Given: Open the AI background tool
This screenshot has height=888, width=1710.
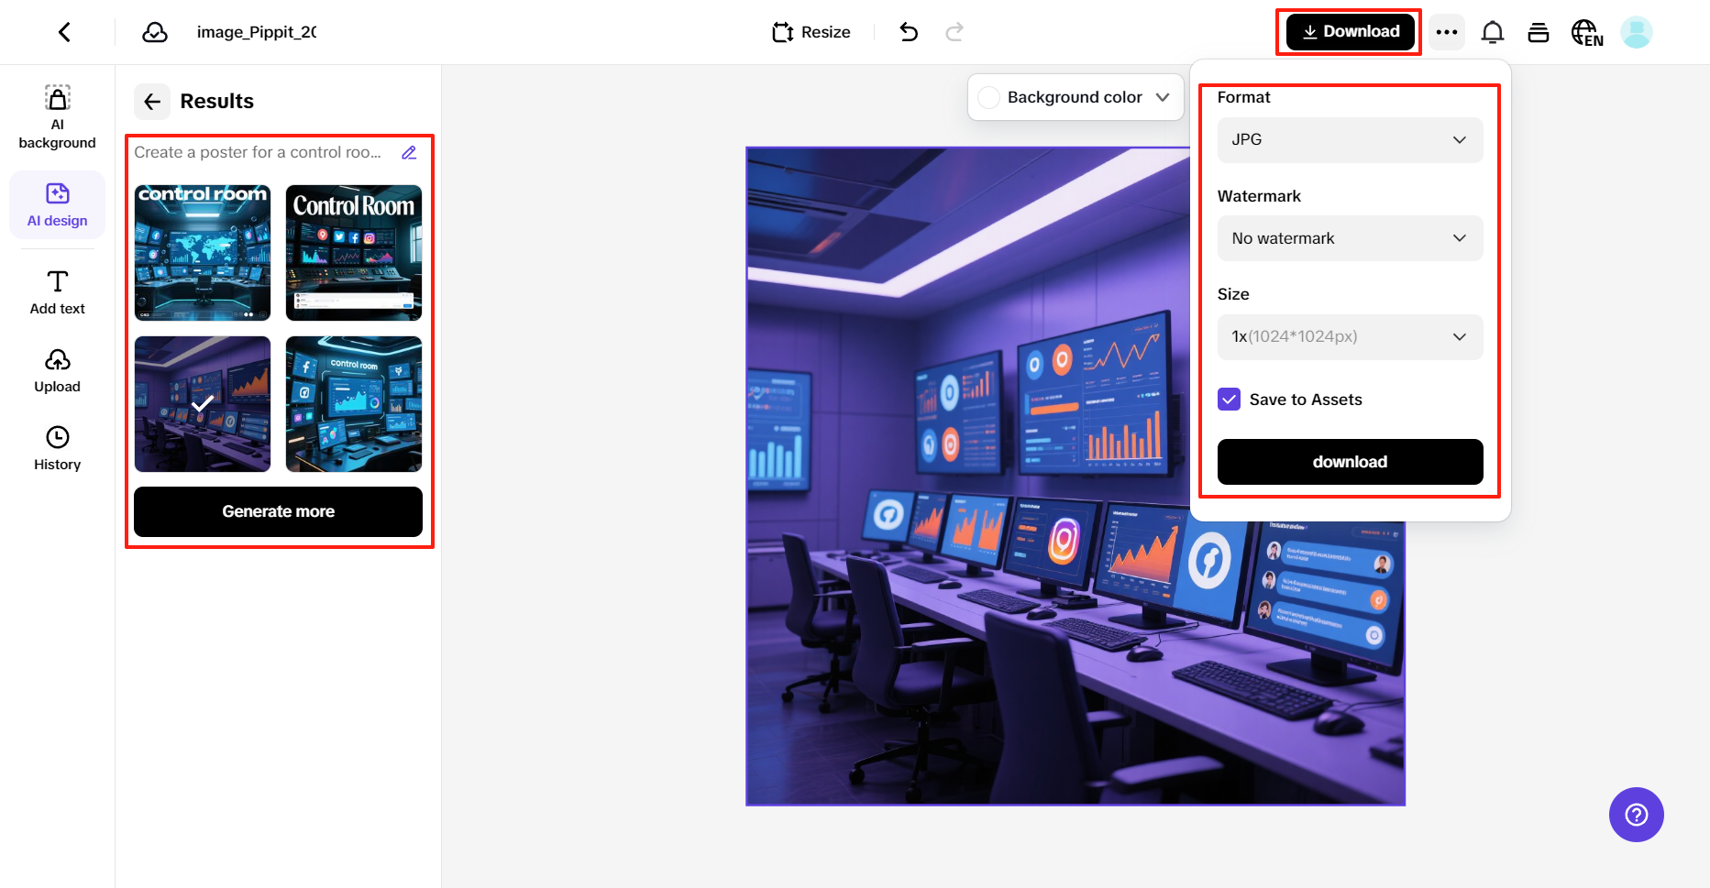Looking at the screenshot, I should tap(58, 117).
